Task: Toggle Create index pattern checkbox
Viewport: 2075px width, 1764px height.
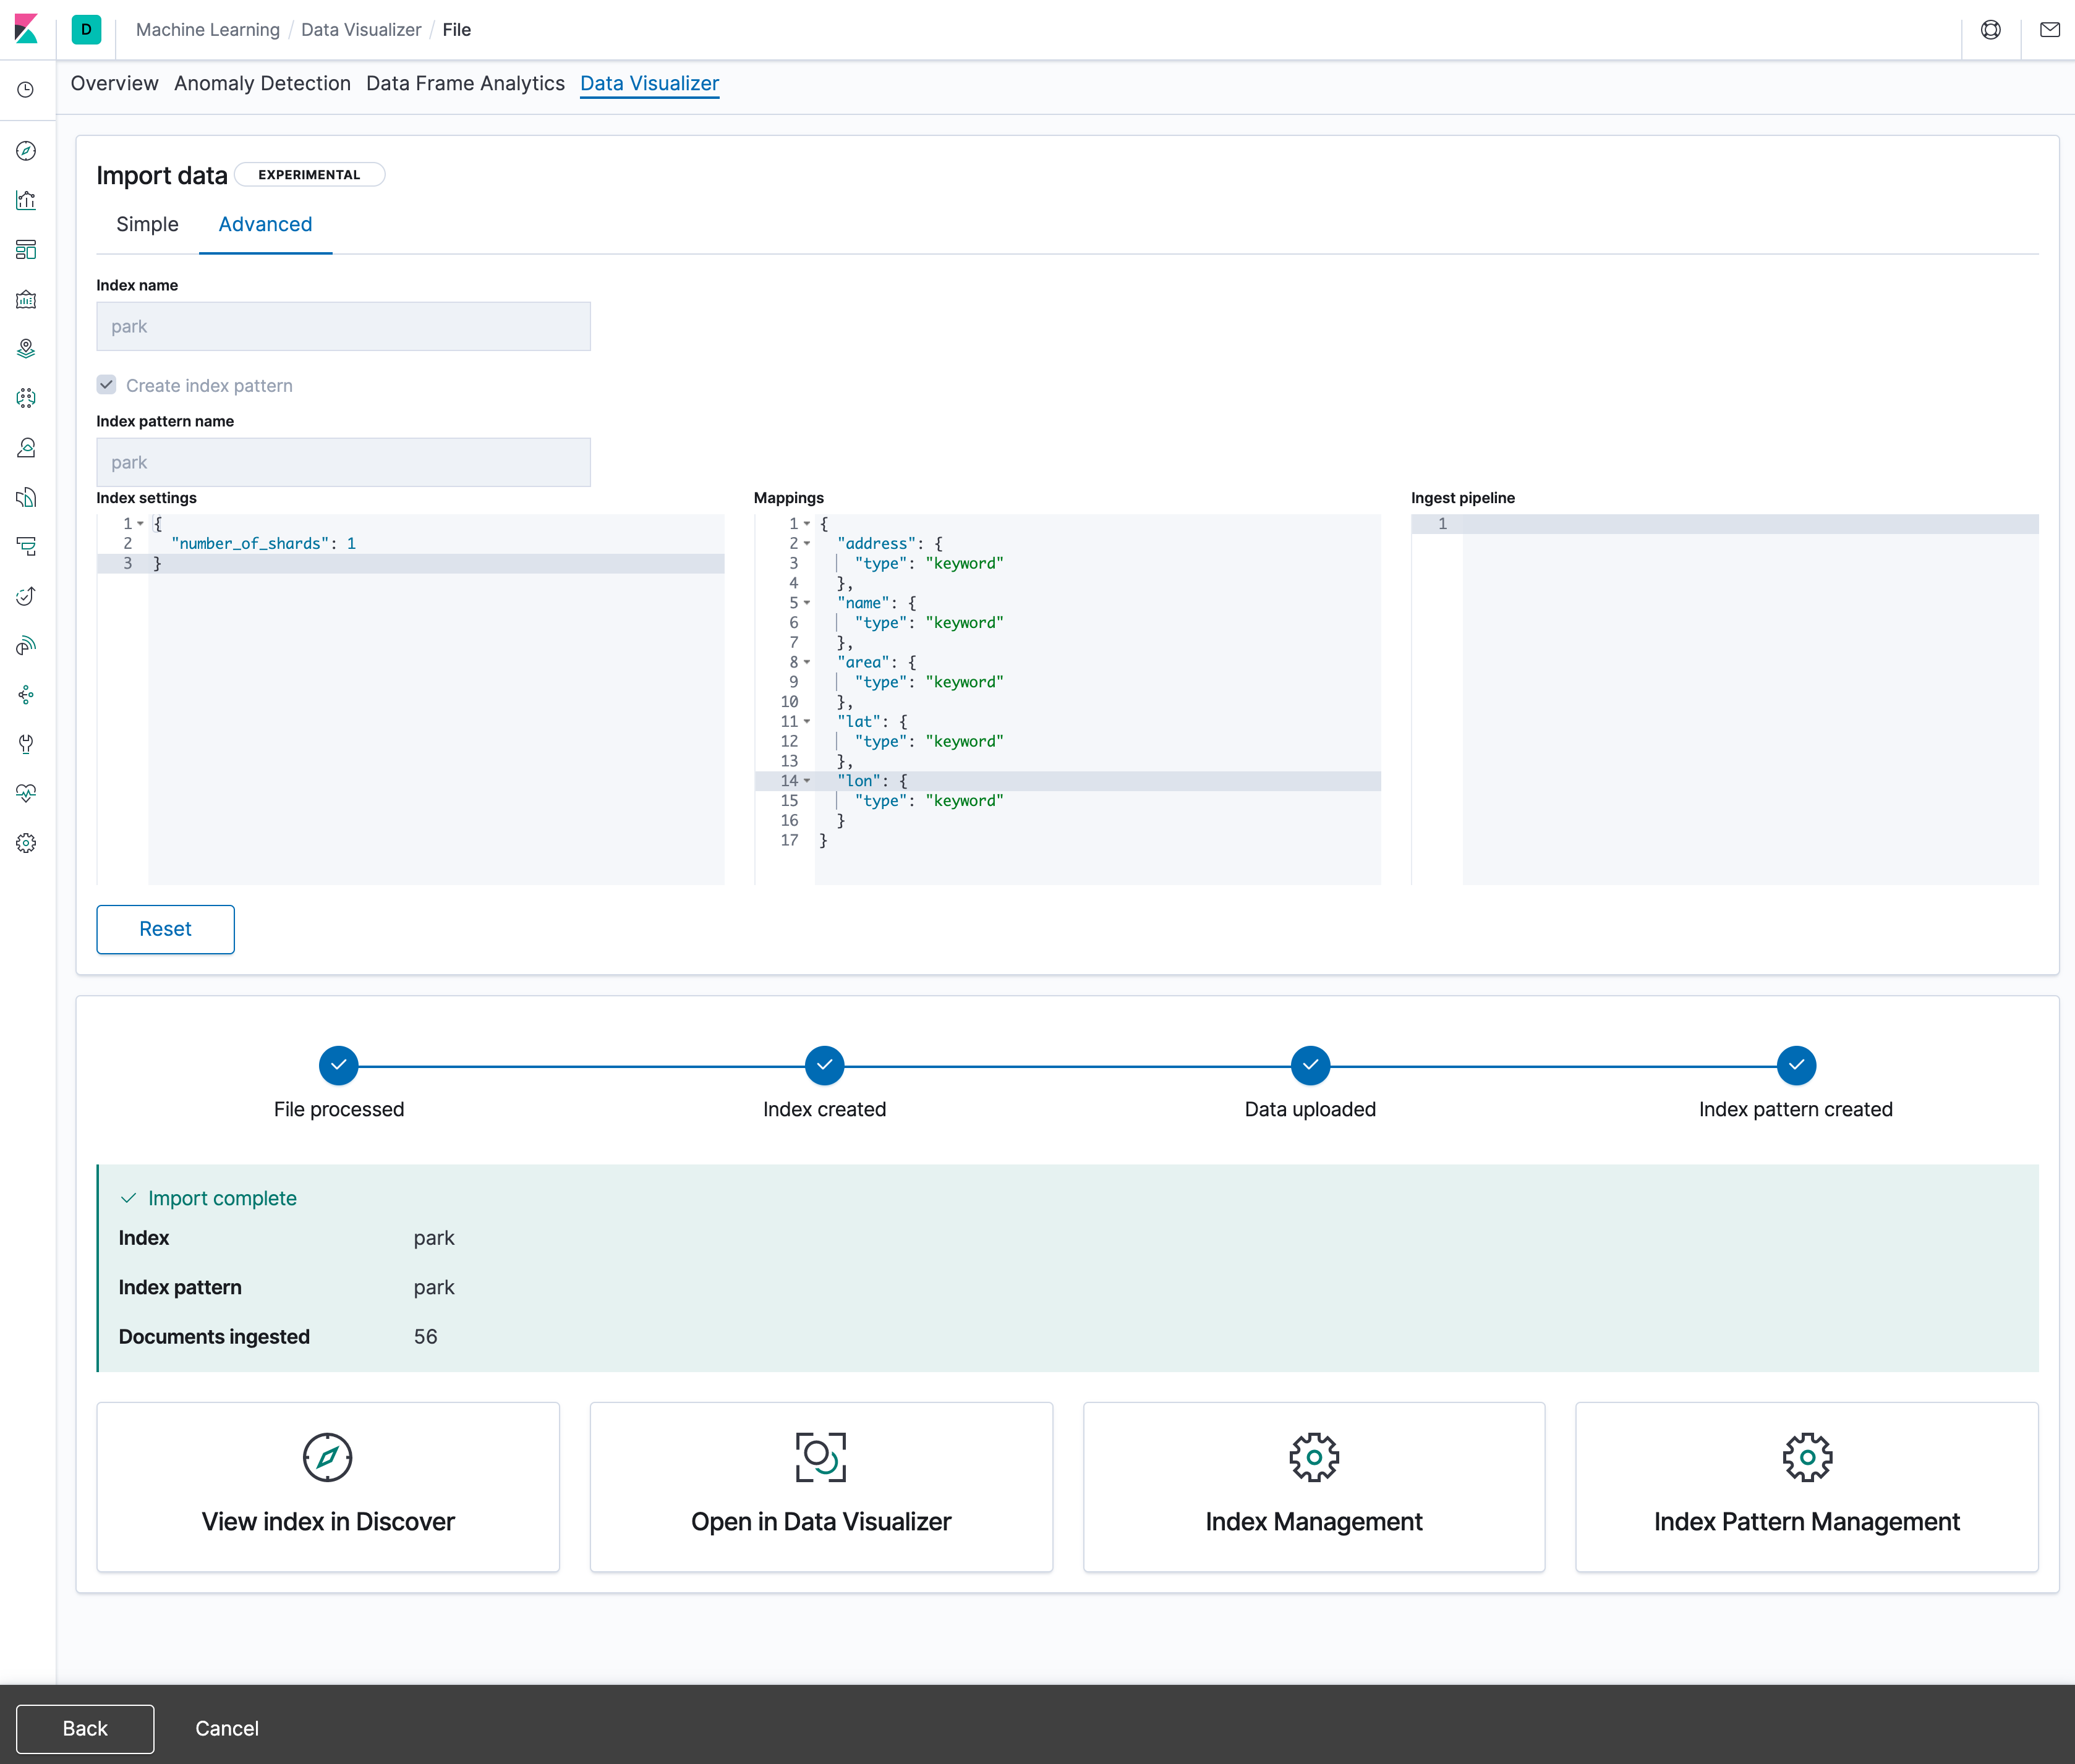Action: coord(107,385)
